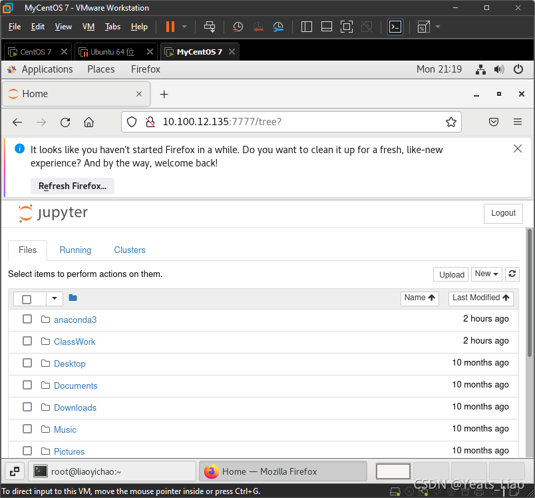Sort files by Name
535x498 pixels.
[x=420, y=298]
